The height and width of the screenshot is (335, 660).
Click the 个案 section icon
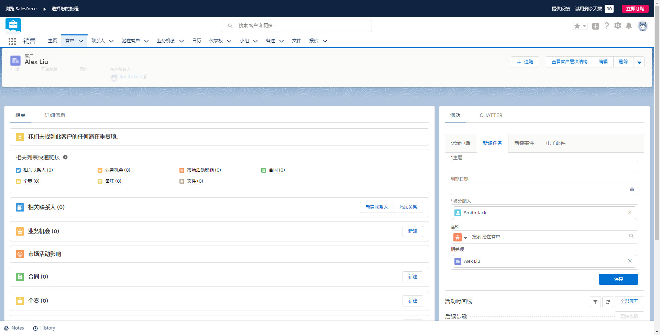(20, 301)
